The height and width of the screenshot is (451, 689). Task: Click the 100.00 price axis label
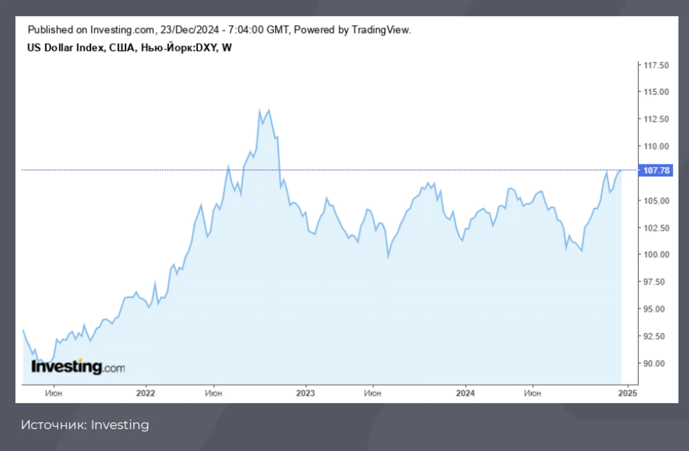(x=656, y=254)
